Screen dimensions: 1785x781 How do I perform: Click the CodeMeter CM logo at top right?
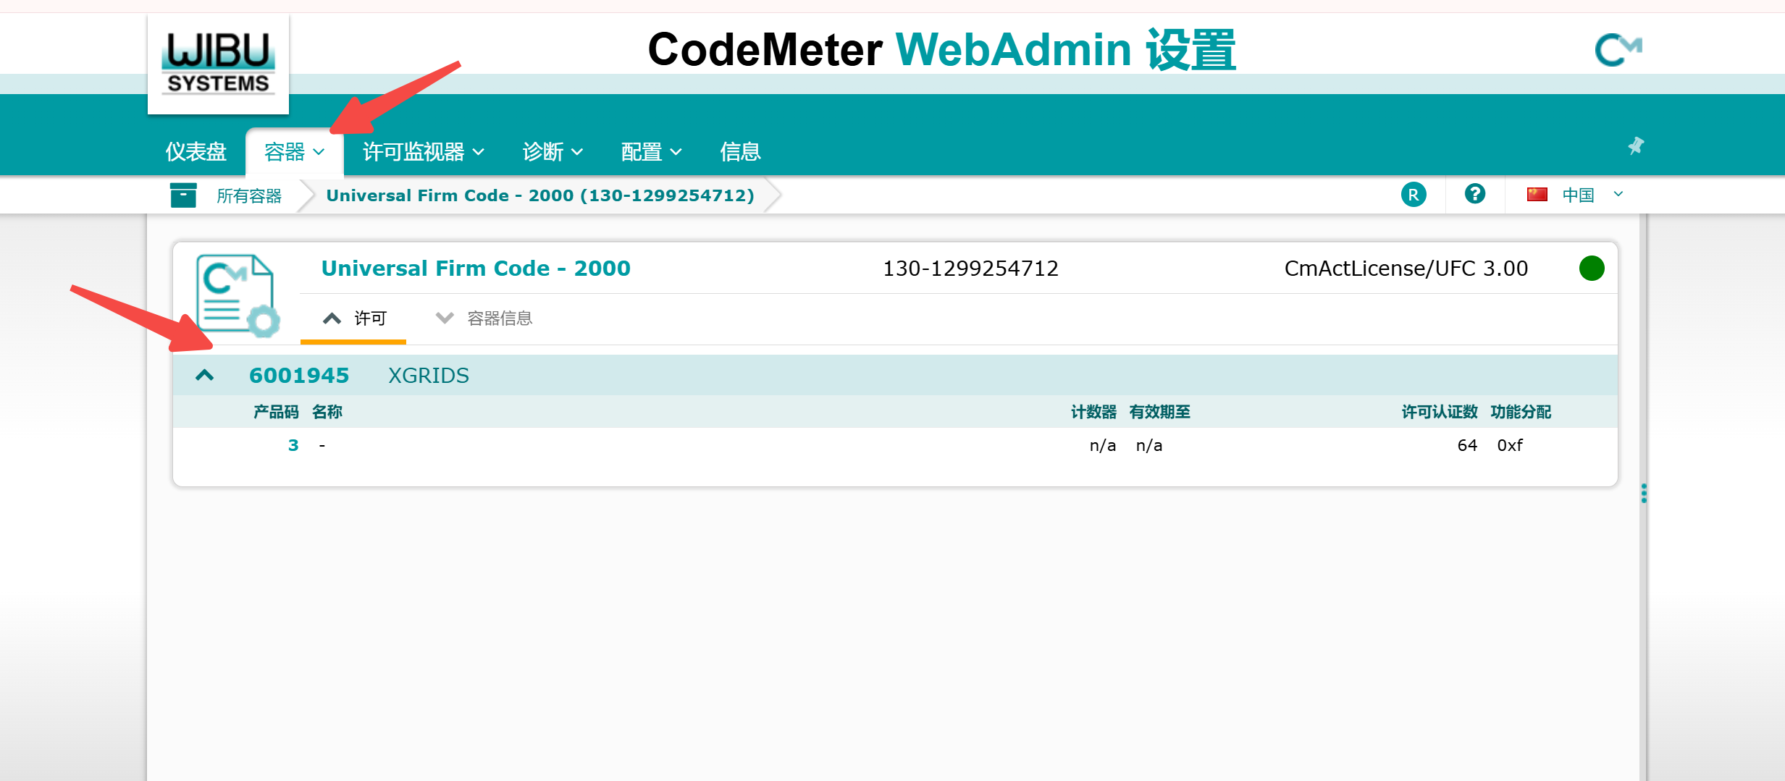tap(1618, 50)
